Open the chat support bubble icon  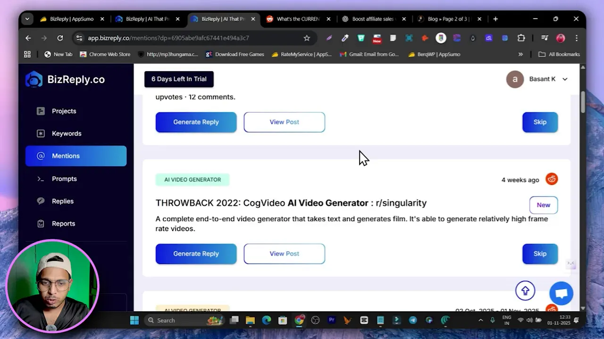pyautogui.click(x=561, y=293)
